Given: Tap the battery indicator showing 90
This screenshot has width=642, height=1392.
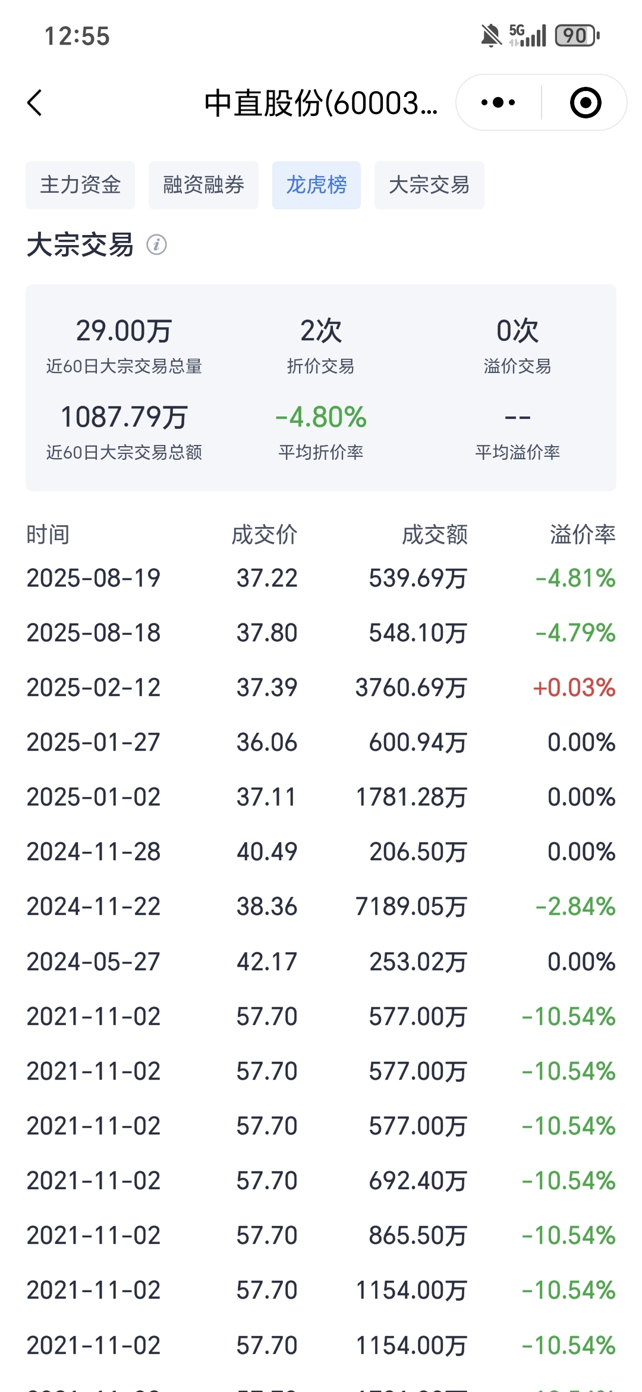Looking at the screenshot, I should click(x=577, y=36).
